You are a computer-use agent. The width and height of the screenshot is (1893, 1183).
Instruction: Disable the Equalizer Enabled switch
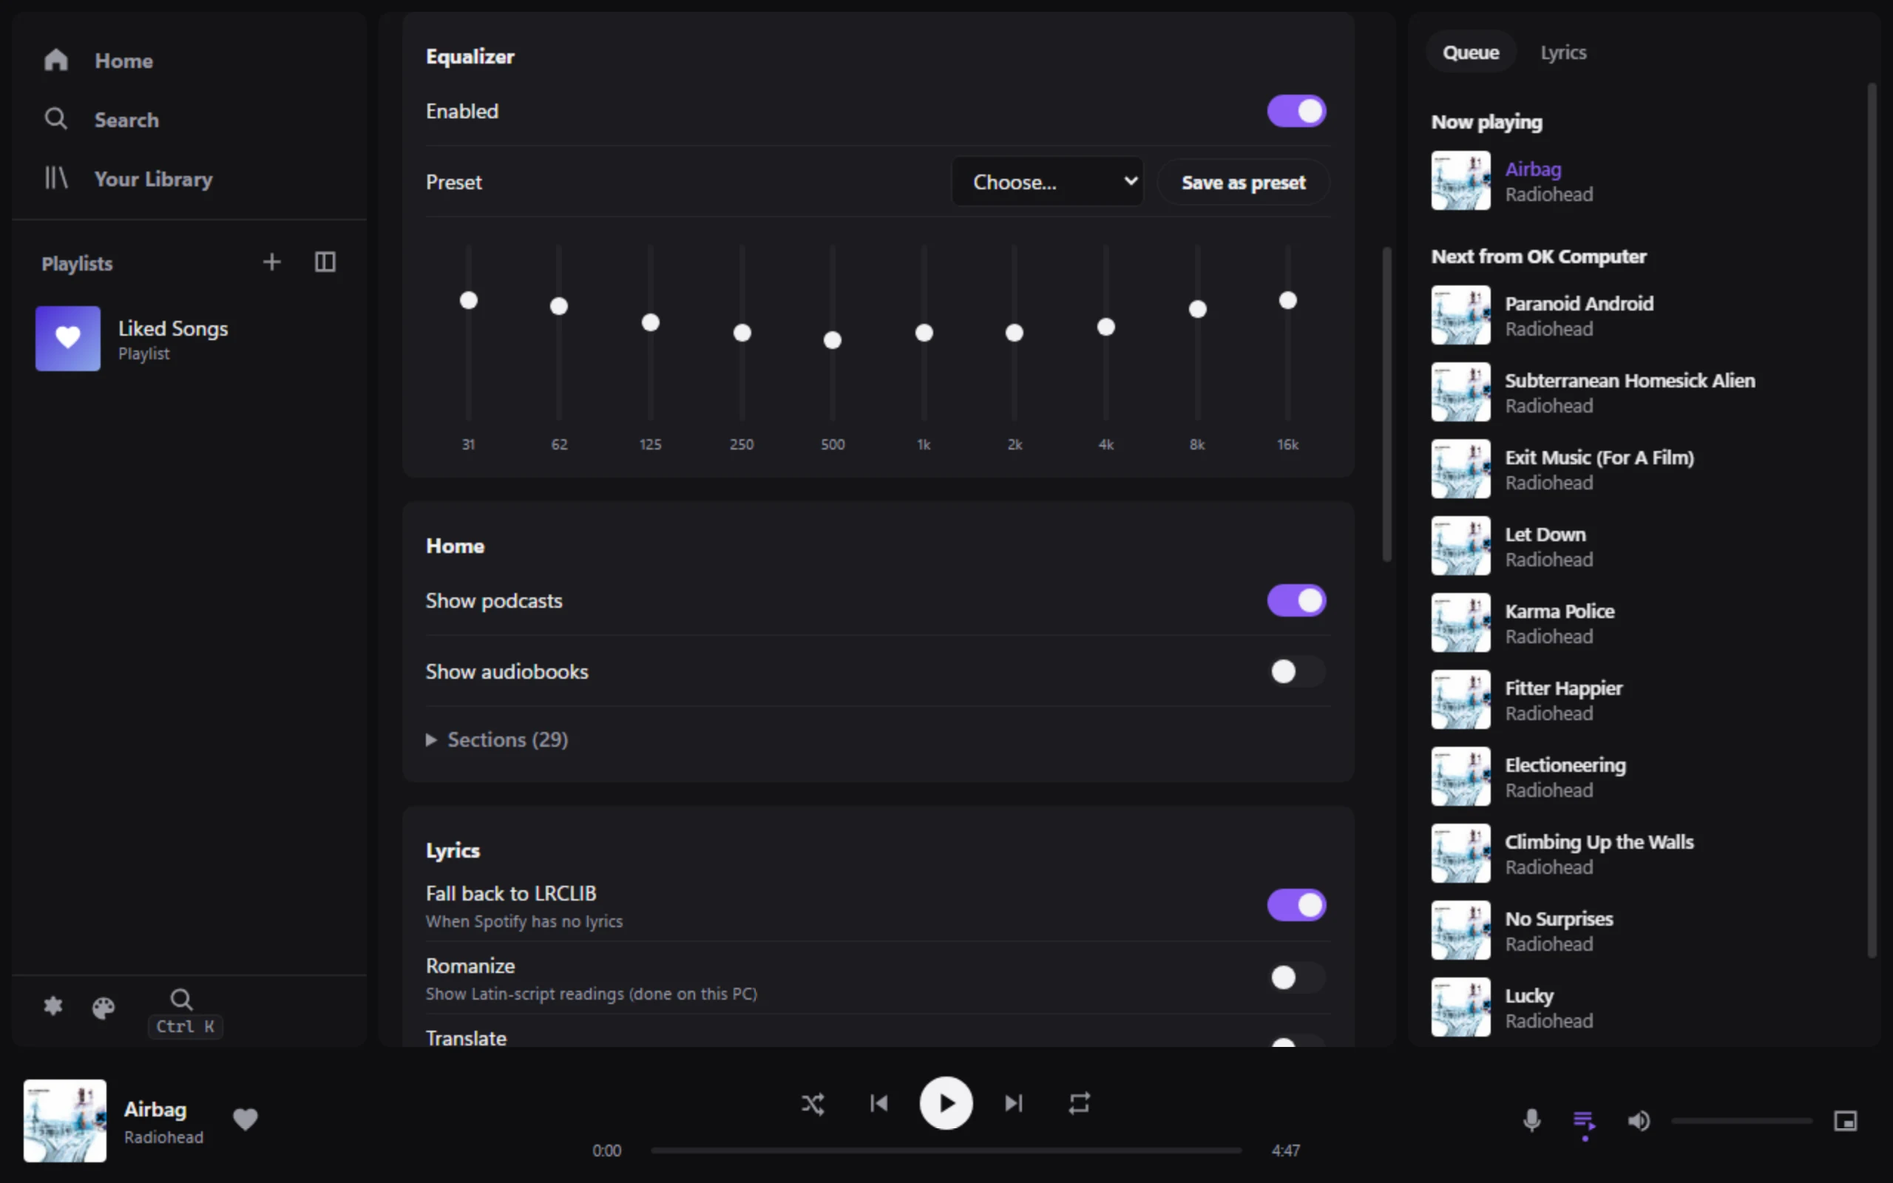1296,111
